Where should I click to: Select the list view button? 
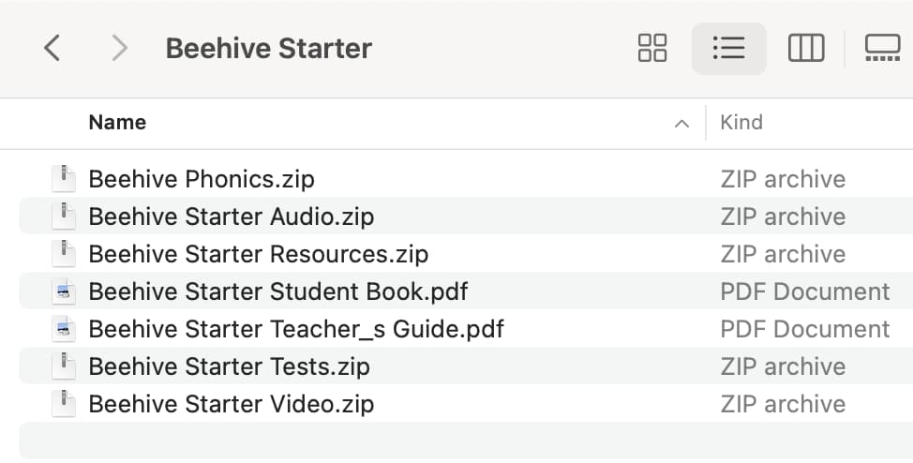[728, 49]
